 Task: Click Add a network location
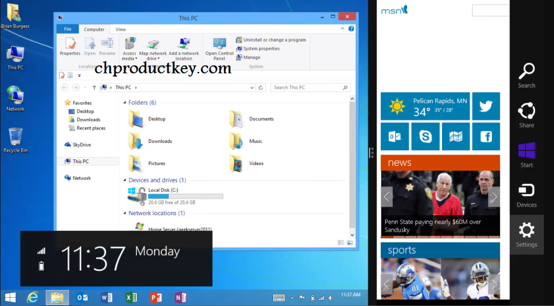point(184,49)
